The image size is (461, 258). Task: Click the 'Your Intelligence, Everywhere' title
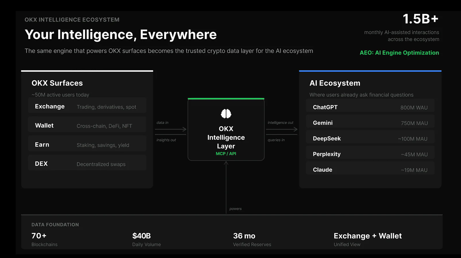121,35
